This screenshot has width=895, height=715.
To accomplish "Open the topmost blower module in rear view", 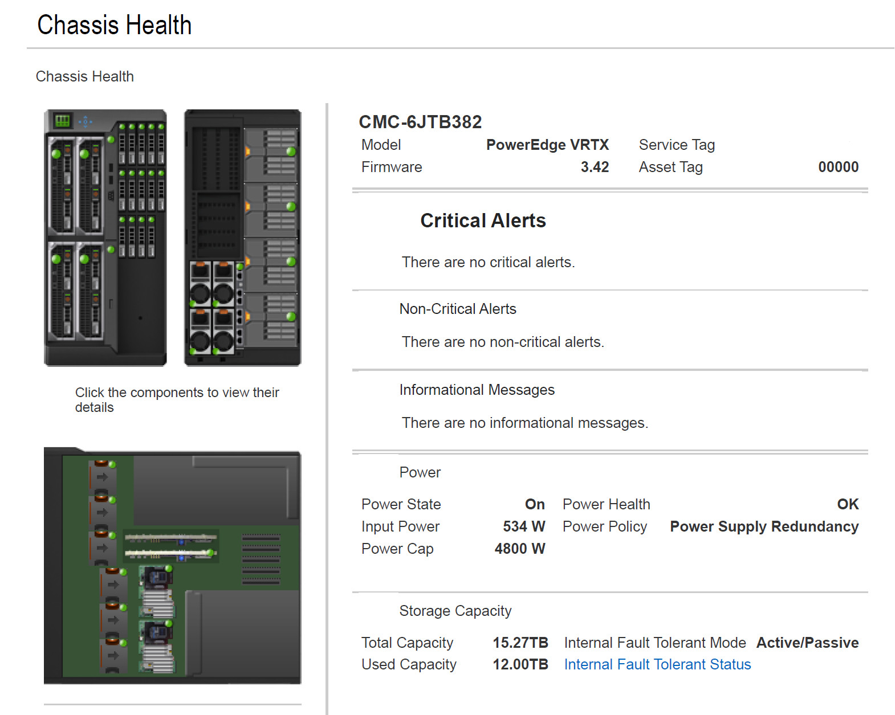I will click(271, 155).
